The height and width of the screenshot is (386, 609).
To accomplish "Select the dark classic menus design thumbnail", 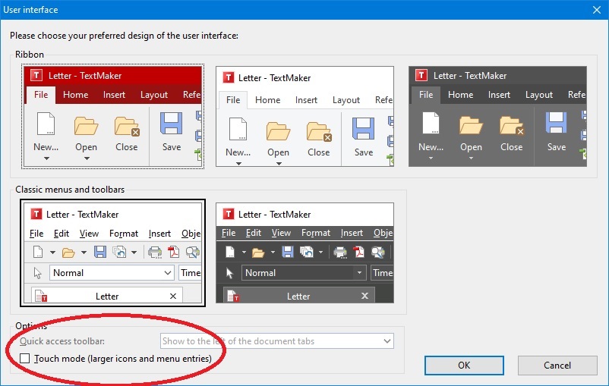I will [x=304, y=253].
